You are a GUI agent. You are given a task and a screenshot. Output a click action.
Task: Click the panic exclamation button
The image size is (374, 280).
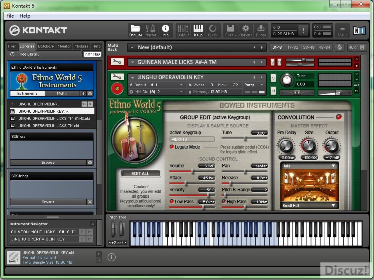pyautogui.click(x=303, y=30)
